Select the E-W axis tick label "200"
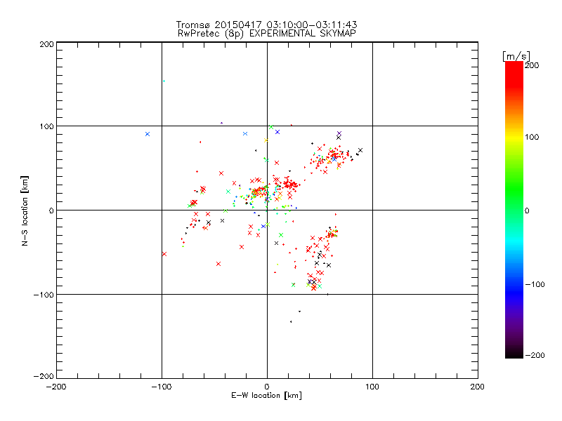This screenshot has height=421, width=562. click(x=478, y=387)
